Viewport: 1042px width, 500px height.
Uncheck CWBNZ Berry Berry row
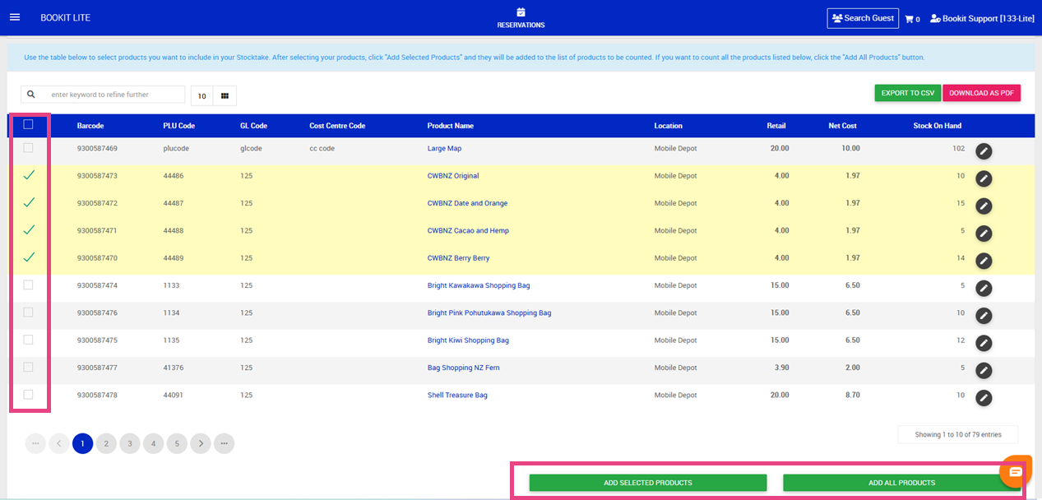pyautogui.click(x=29, y=257)
